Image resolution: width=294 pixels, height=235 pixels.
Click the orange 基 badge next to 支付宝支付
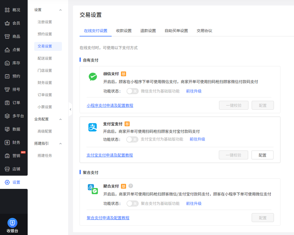click(x=127, y=124)
